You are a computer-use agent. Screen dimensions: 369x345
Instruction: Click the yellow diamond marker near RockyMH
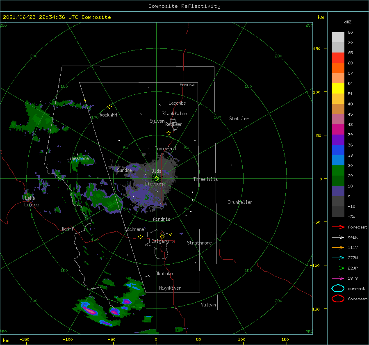109,107
